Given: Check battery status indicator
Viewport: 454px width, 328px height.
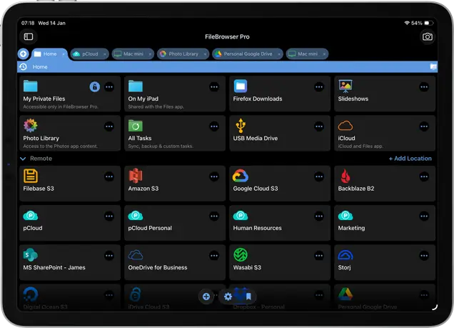Looking at the screenshot, I should tap(428, 23).
